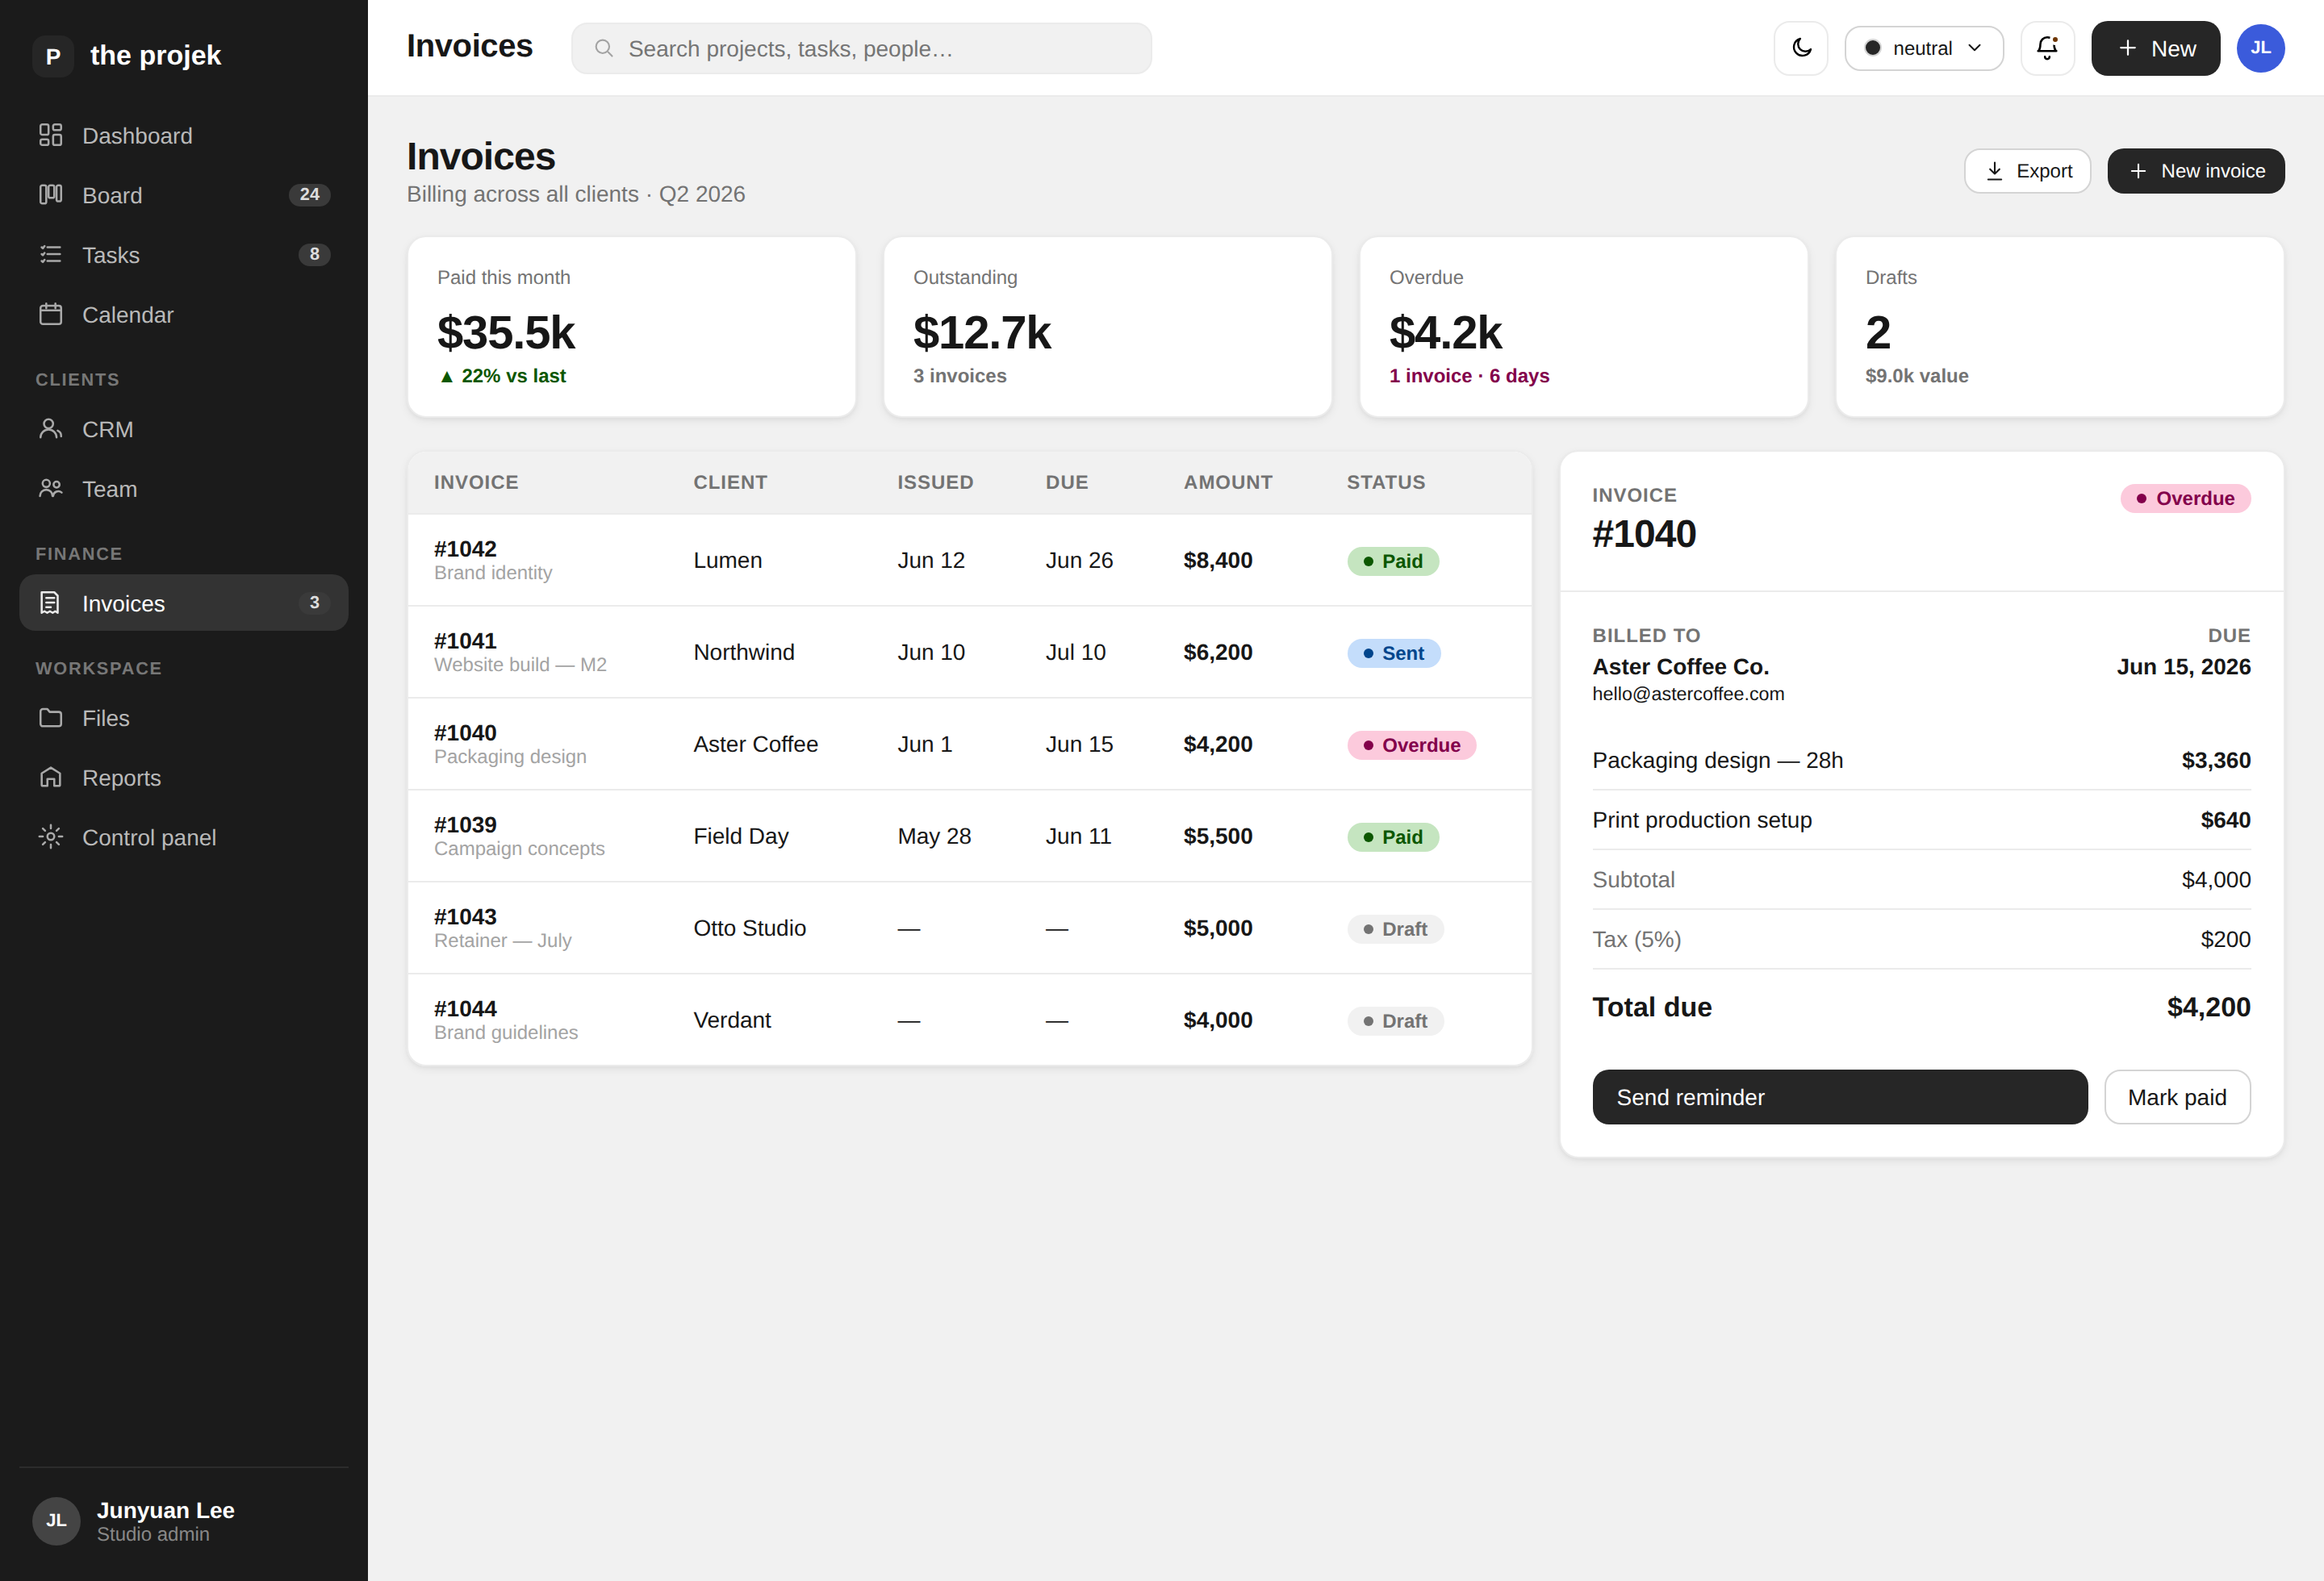Select invoice #1040 Packaging design row

[969, 744]
